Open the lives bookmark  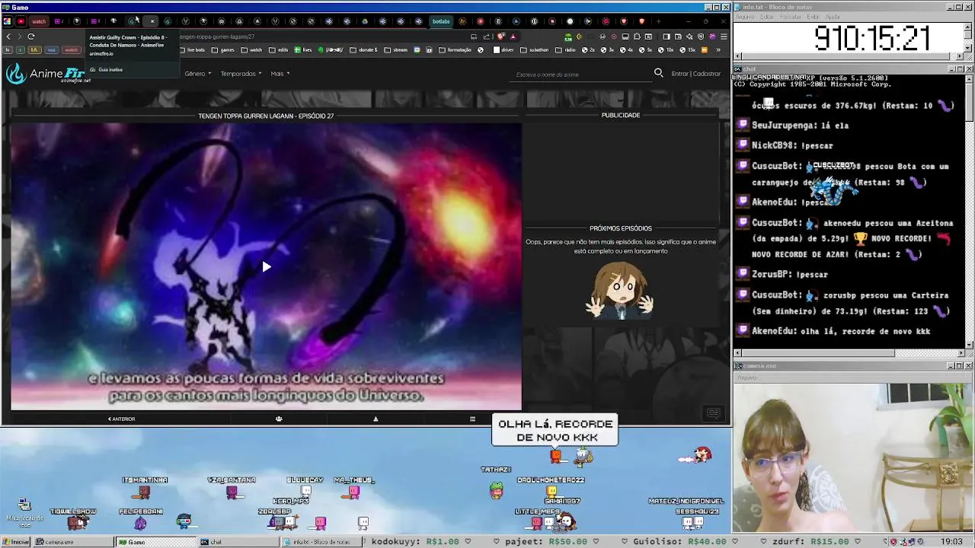304,50
